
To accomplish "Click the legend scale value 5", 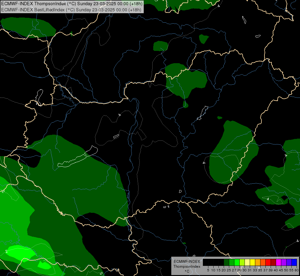I will pos(208,270).
